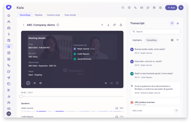Open the sidebar bar chart reports icon
This screenshot has height=123, width=191.
[x=9, y=96]
